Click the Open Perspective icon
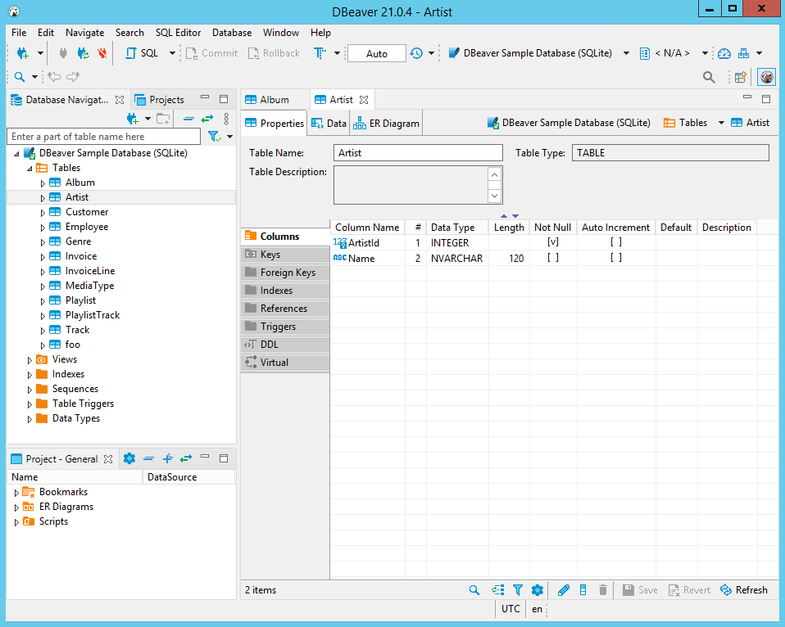This screenshot has height=627, width=785. [741, 77]
